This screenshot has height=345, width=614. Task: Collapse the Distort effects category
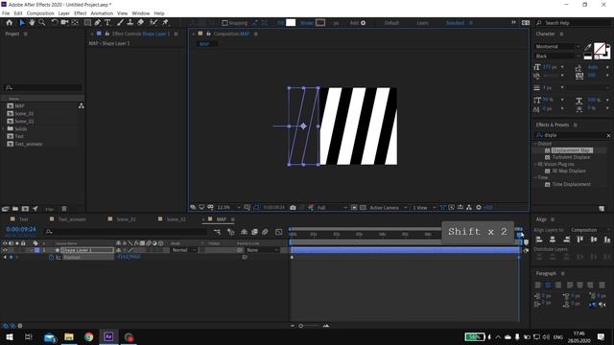point(535,144)
